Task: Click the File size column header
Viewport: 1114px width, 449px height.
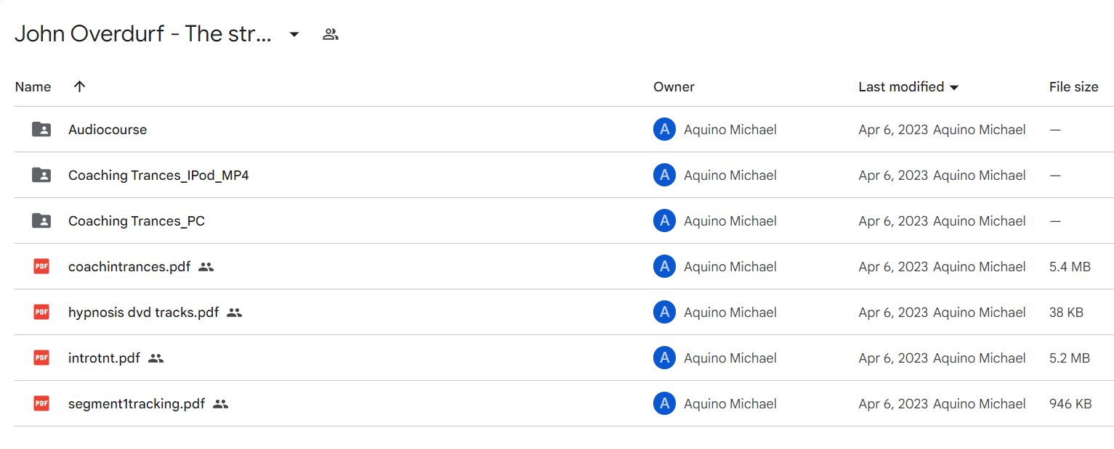Action: click(x=1073, y=87)
